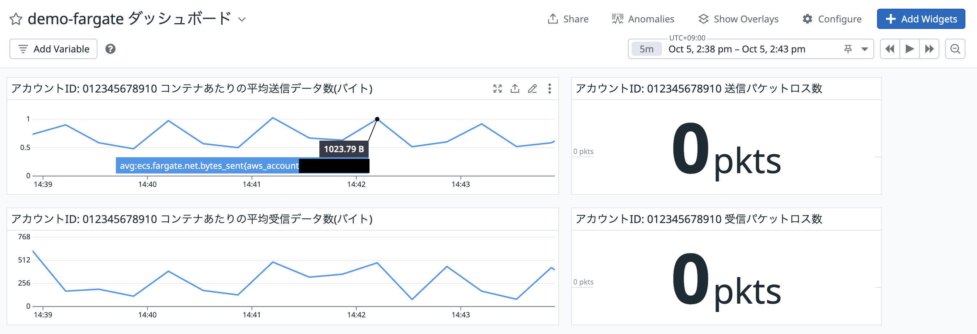The image size is (977, 334).
Task: Open the help question mark icon
Action: tap(110, 49)
